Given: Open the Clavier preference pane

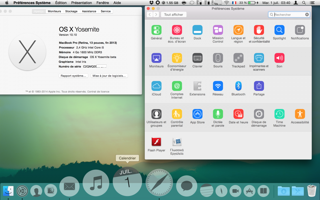Looking at the screenshot, I should click(x=197, y=58).
